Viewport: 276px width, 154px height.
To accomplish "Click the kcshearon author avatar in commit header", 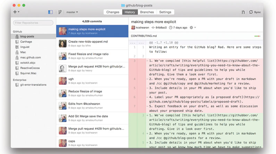I will pos(133,28).
